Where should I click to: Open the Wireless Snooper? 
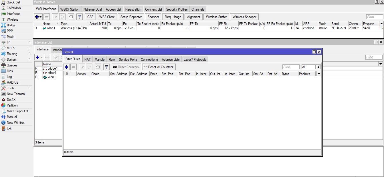click(x=244, y=17)
